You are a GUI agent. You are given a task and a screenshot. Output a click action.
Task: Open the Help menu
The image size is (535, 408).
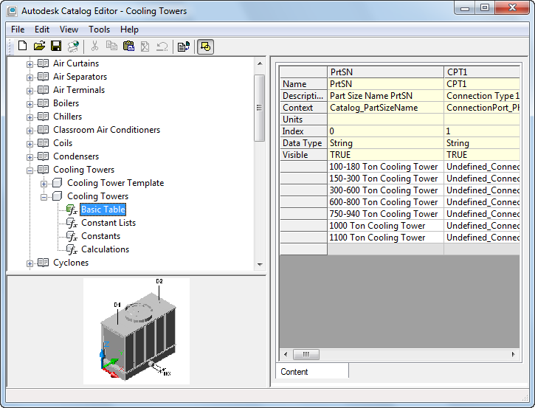(x=129, y=30)
